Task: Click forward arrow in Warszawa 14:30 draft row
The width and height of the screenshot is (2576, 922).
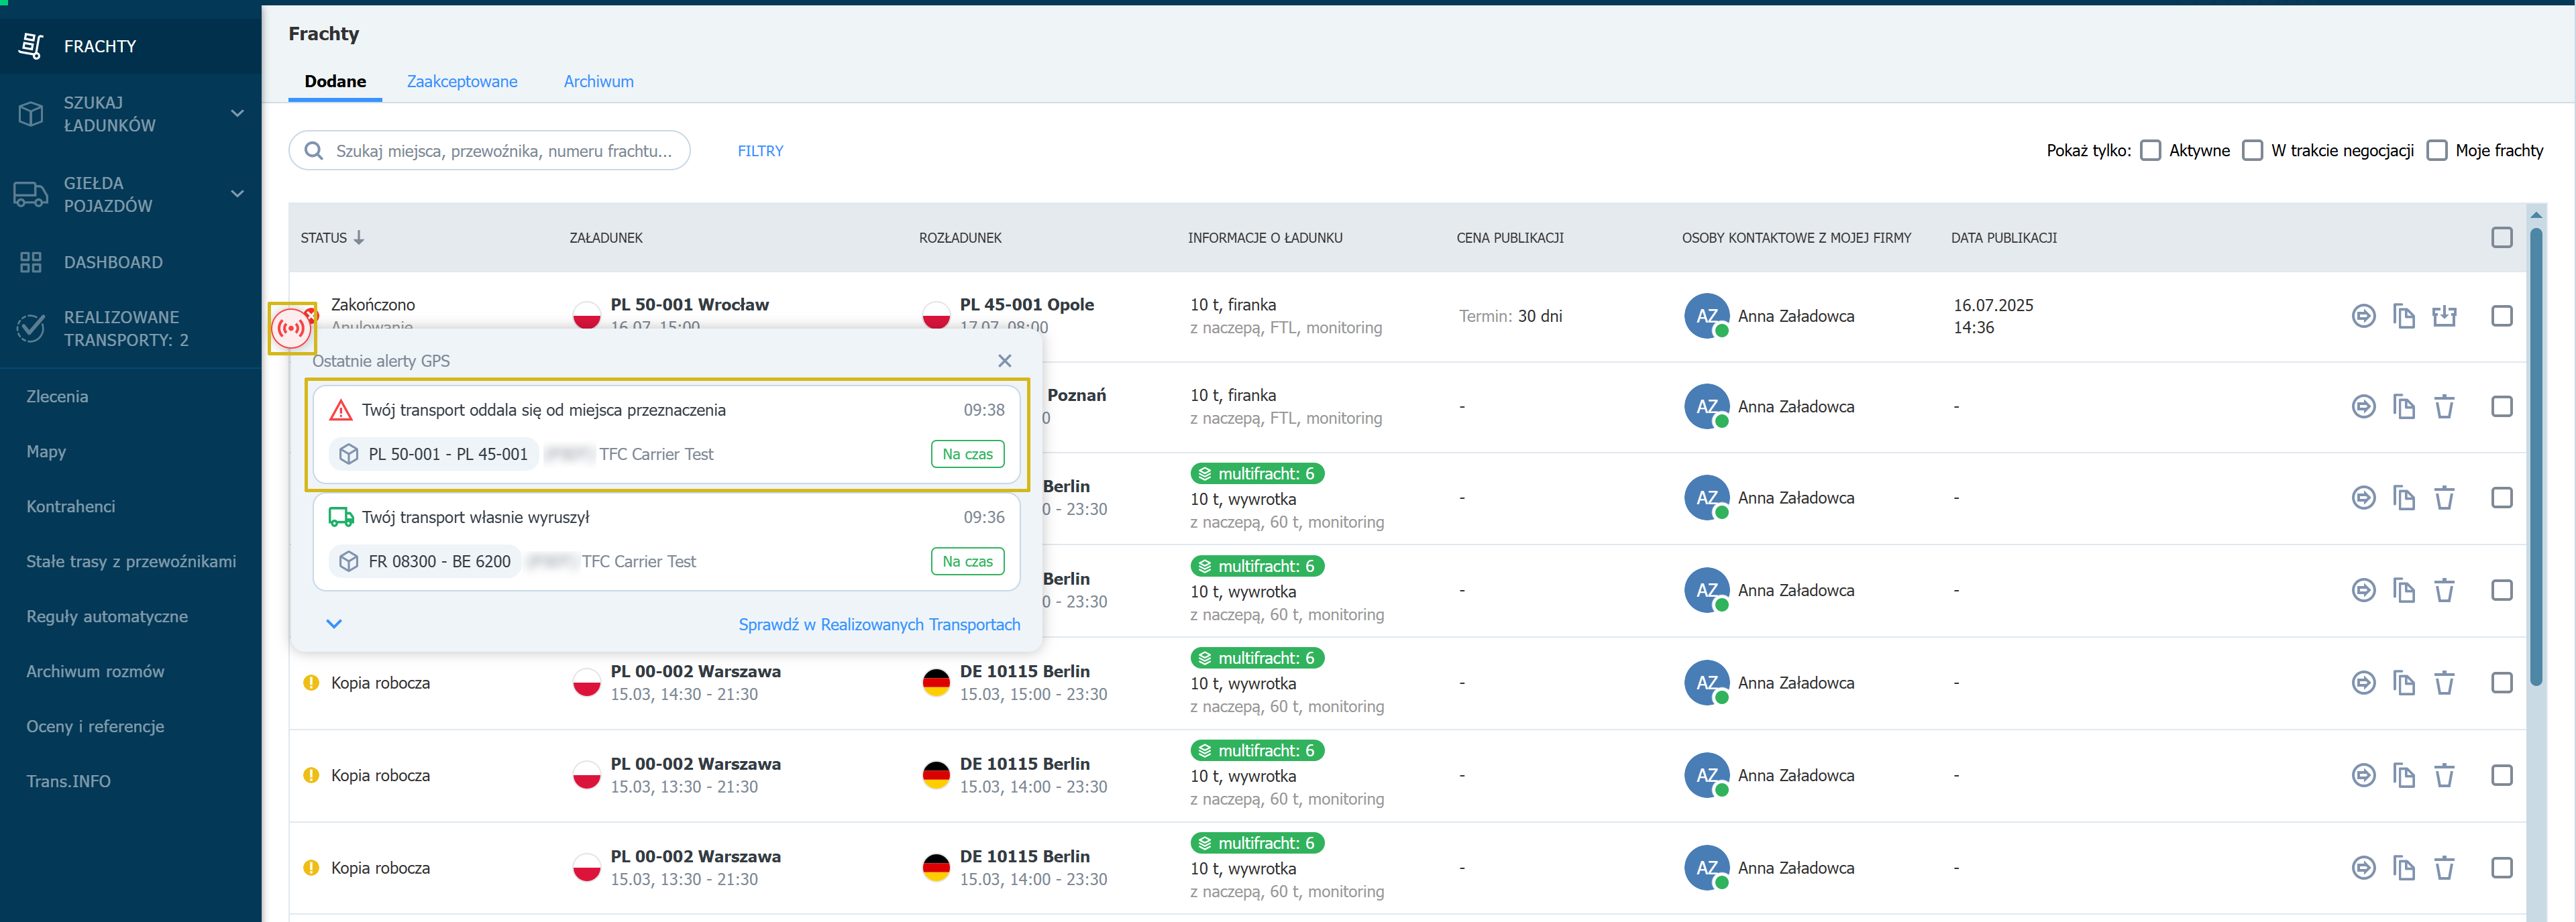Action: pyautogui.click(x=2363, y=683)
